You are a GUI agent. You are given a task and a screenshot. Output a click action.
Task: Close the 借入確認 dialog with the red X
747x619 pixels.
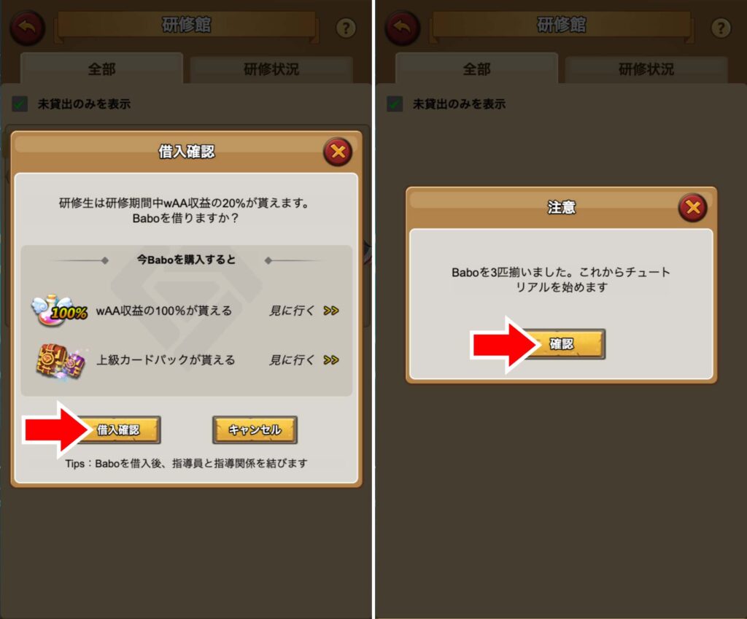(x=338, y=152)
